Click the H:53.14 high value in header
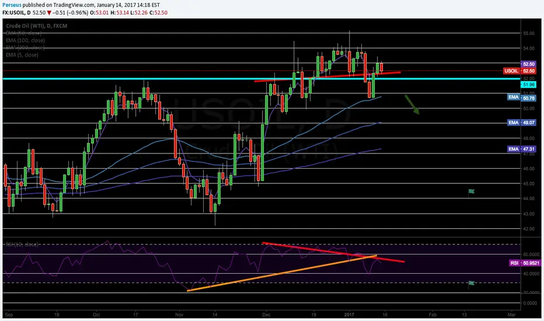This screenshot has width=544, height=321. [120, 12]
